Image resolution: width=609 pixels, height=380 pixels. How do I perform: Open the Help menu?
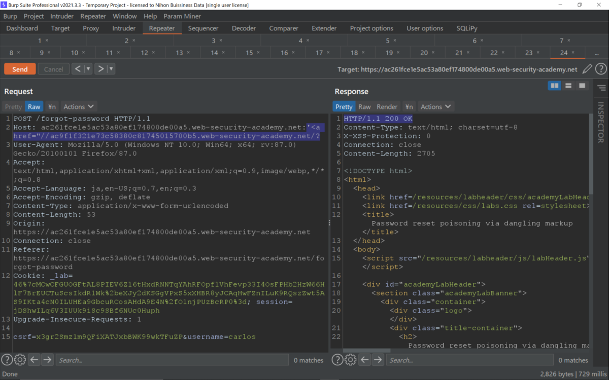(150, 16)
